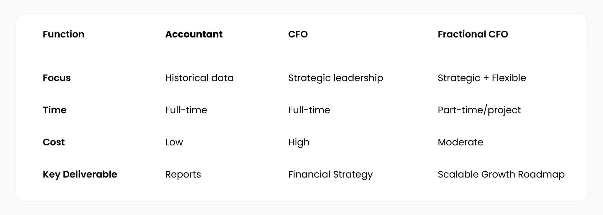
Task: Click the Financial Strategy cell
Action: tap(330, 175)
